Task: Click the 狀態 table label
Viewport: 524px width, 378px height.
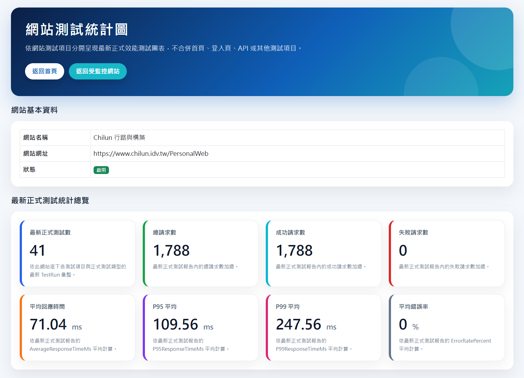Action: [29, 170]
